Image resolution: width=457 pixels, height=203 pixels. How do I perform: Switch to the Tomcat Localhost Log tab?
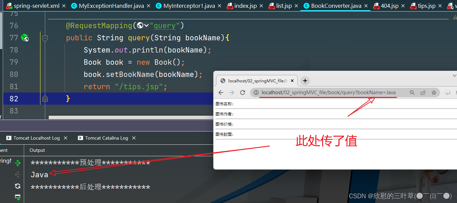tap(36, 138)
